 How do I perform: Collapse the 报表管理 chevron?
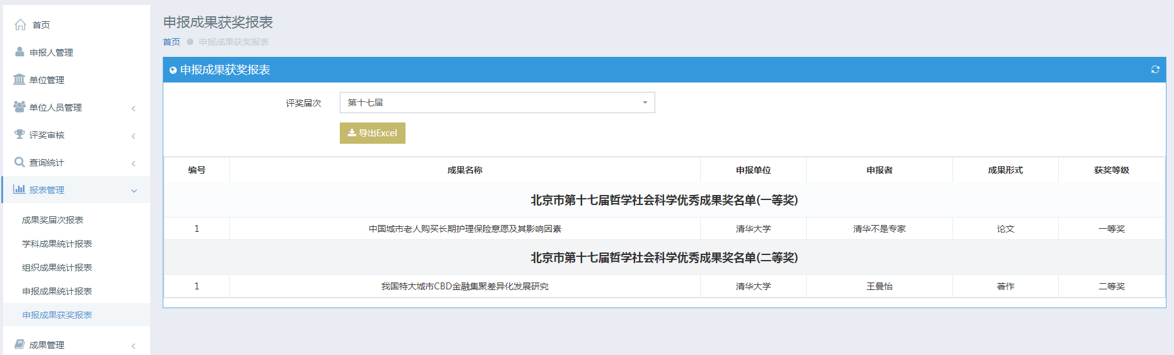pos(134,191)
